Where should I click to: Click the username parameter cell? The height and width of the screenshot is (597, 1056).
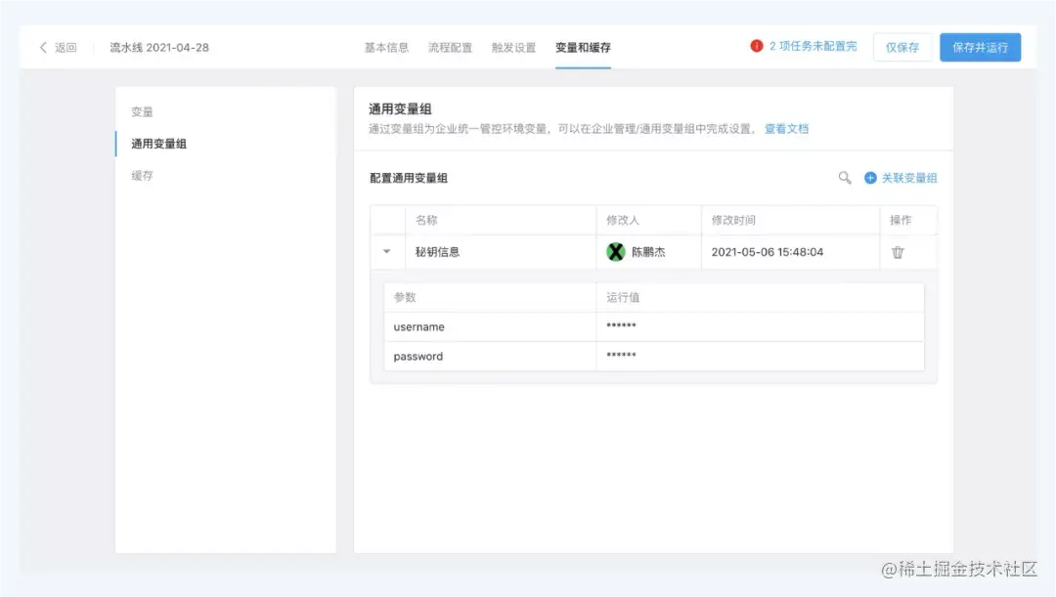[490, 326]
